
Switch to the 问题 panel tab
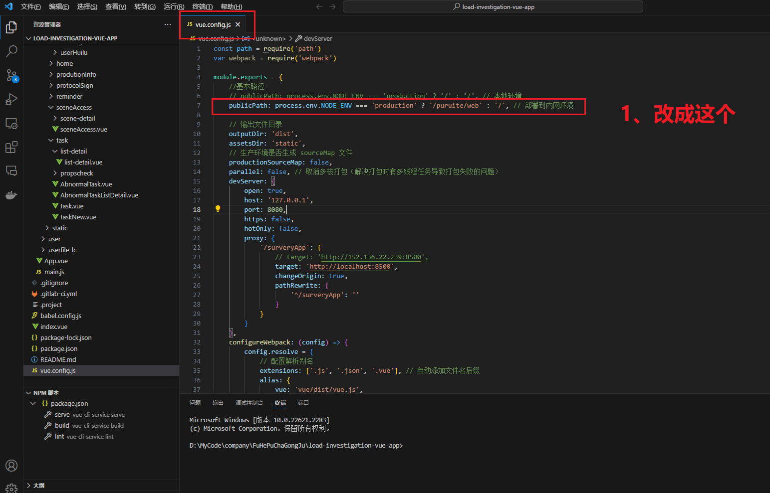[195, 403]
